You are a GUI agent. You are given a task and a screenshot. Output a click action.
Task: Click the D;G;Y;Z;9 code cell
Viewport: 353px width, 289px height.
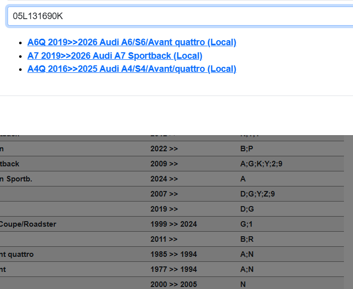257,194
